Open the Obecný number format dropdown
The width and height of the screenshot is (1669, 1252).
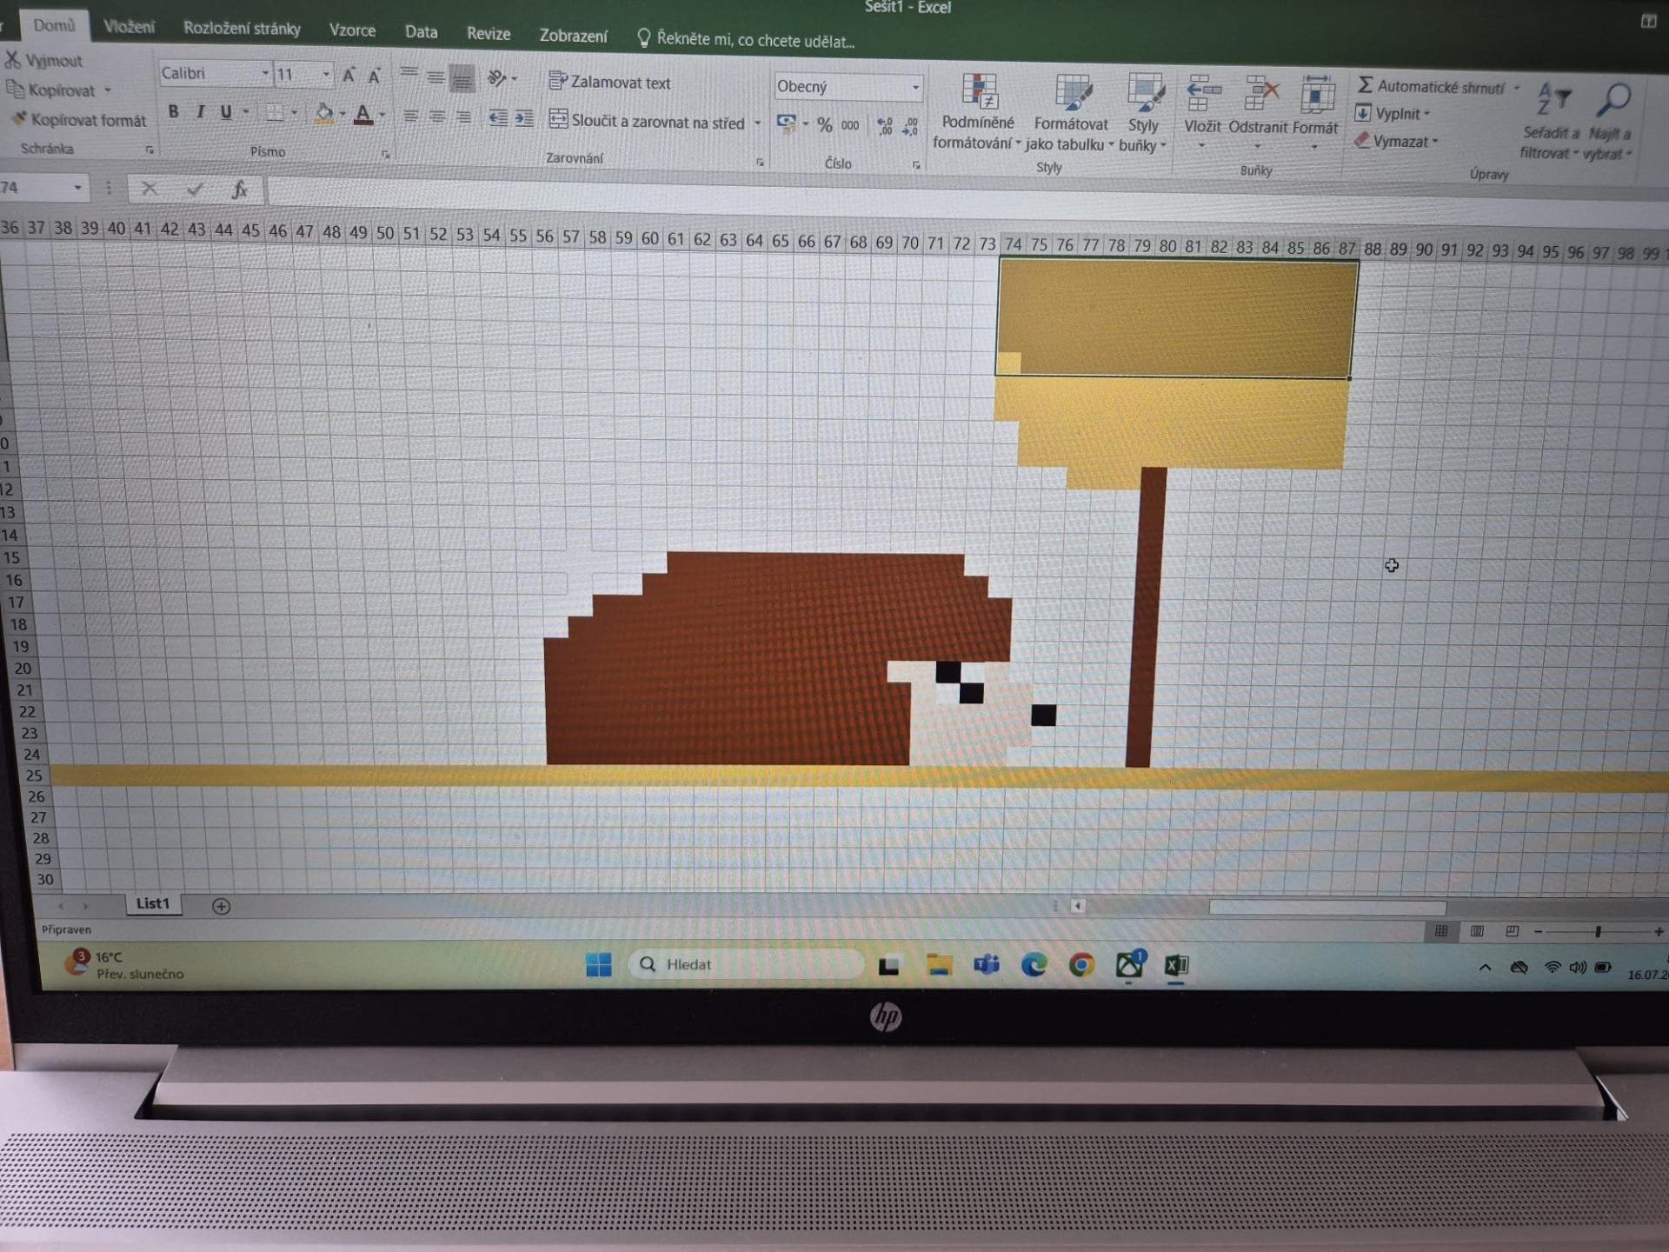(x=914, y=88)
